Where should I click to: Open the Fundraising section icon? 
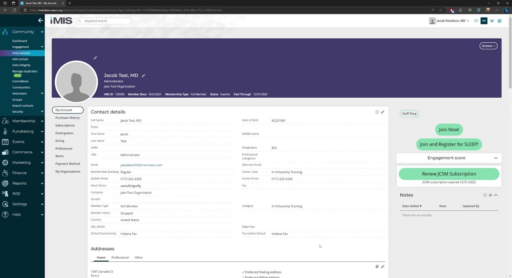tap(5, 131)
